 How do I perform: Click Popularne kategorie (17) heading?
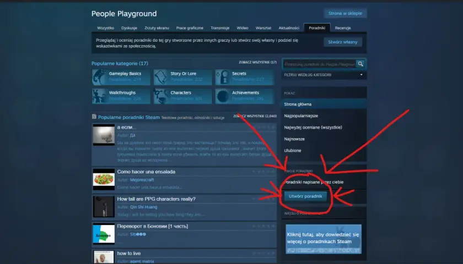120,63
